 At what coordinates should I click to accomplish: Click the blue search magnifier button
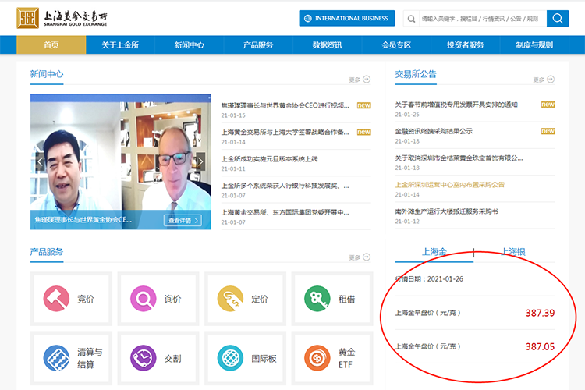[x=558, y=18]
